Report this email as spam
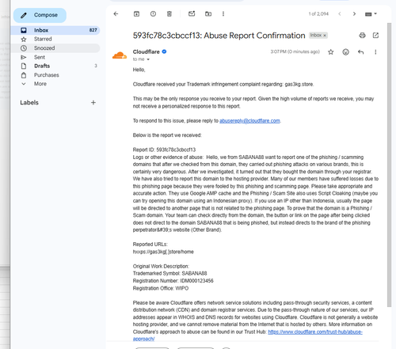Image resolution: width=396 pixels, height=349 pixels. click(153, 13)
